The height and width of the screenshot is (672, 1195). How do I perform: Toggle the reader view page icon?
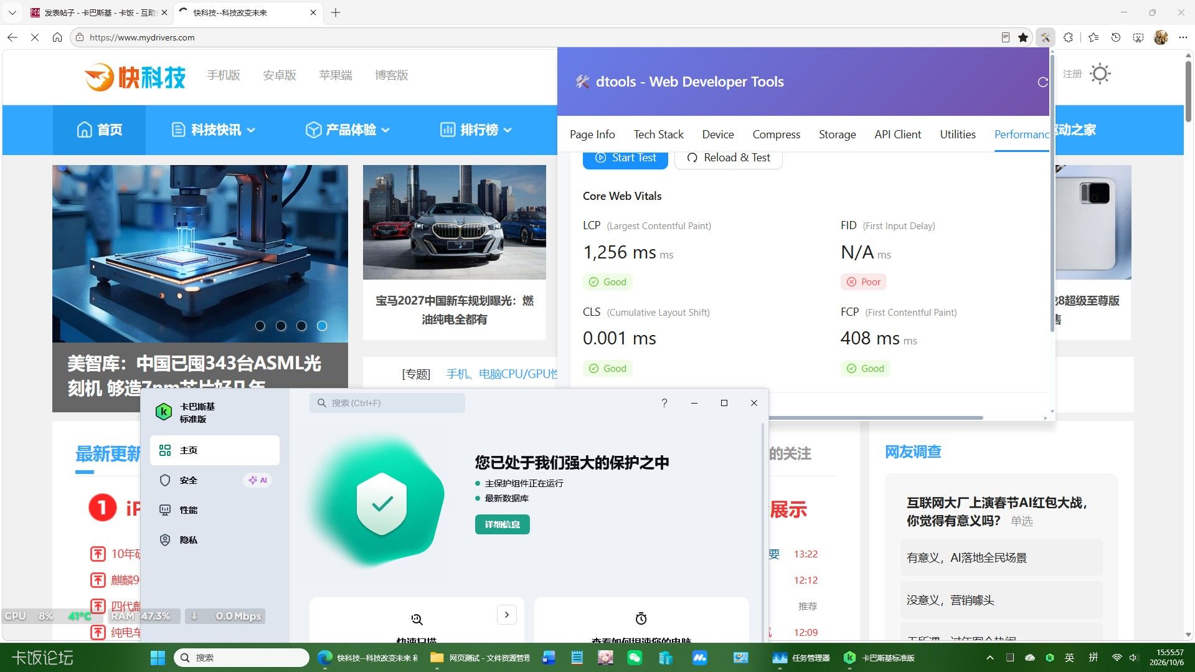1005,37
